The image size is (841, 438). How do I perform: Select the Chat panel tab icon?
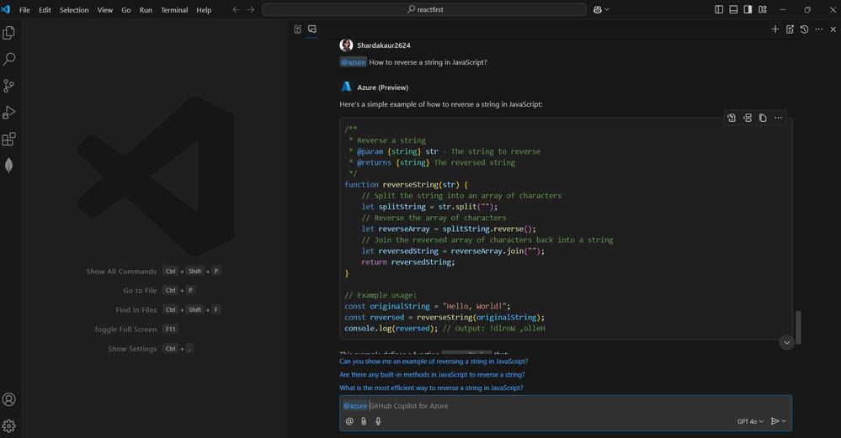coord(312,29)
